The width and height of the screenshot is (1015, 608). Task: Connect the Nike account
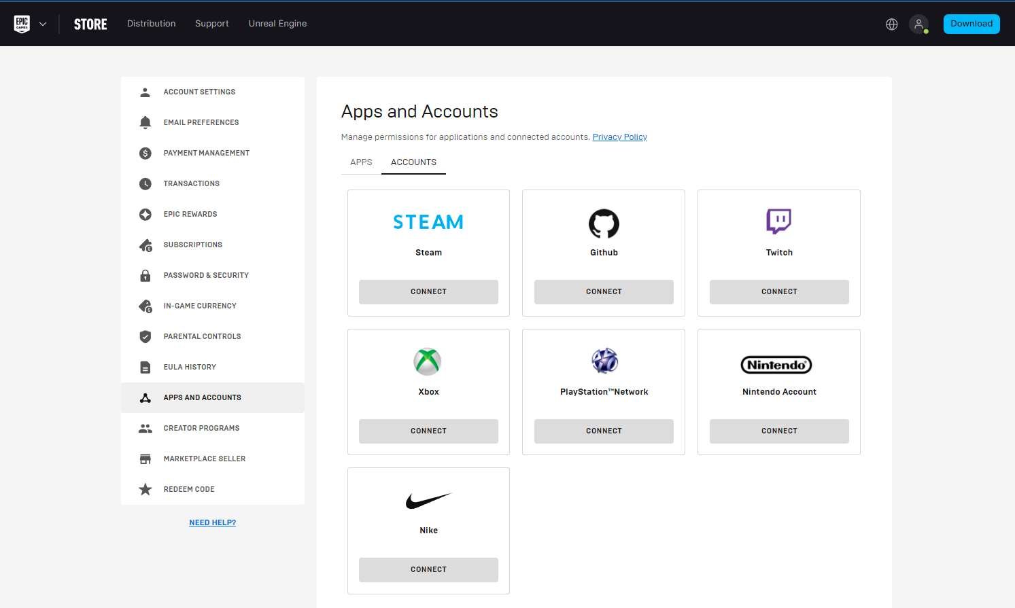tap(428, 570)
